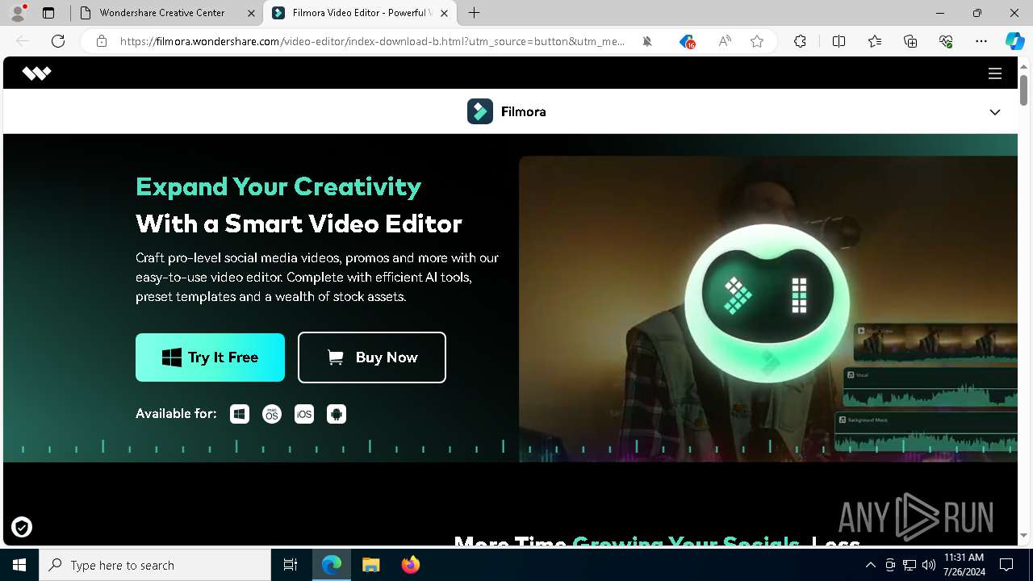Click the Buy Now button

(372, 357)
